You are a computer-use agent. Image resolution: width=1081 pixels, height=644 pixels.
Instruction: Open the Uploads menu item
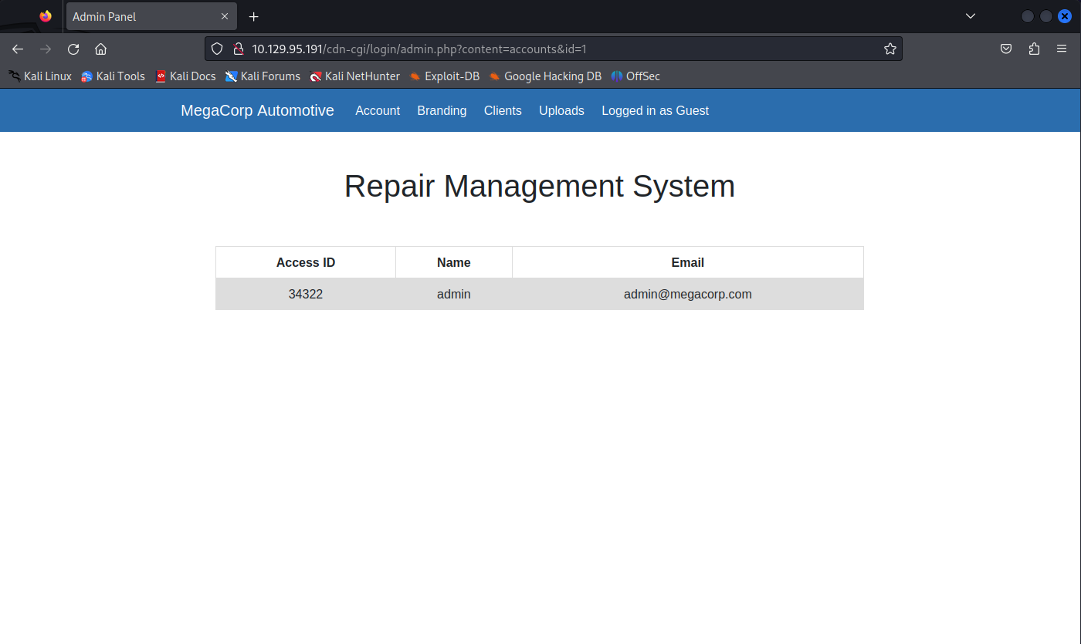[x=561, y=110]
